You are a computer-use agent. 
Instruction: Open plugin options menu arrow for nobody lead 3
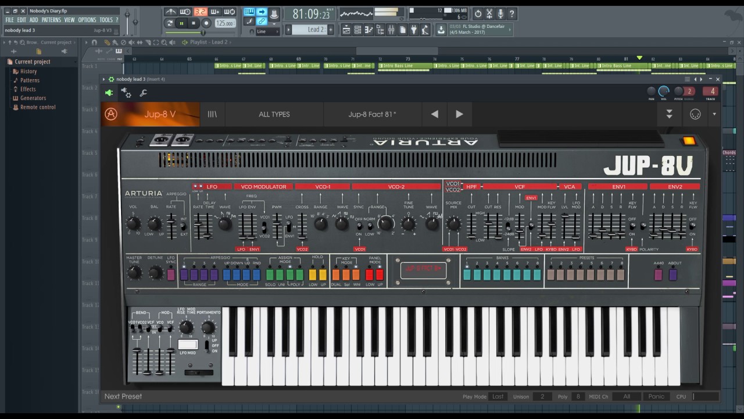(x=104, y=79)
